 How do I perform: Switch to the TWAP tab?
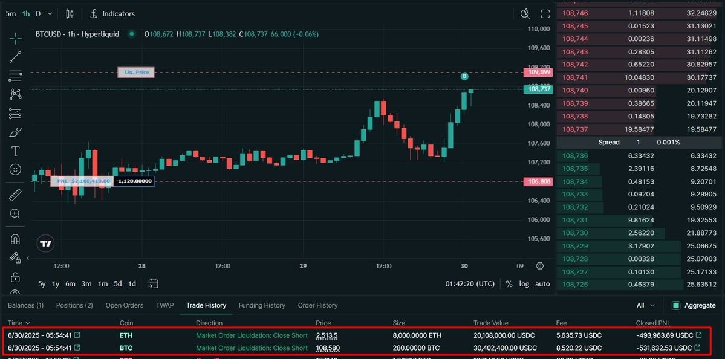tap(164, 305)
